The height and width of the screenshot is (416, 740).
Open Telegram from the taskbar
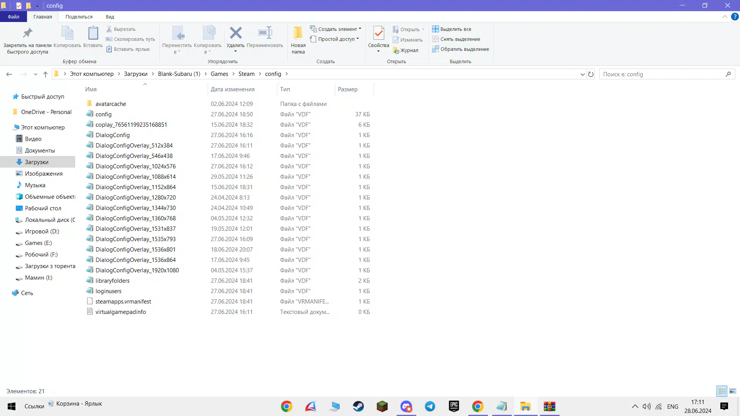[430, 406]
